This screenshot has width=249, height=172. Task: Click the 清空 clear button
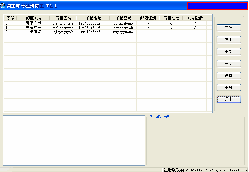pyautogui.click(x=229, y=64)
